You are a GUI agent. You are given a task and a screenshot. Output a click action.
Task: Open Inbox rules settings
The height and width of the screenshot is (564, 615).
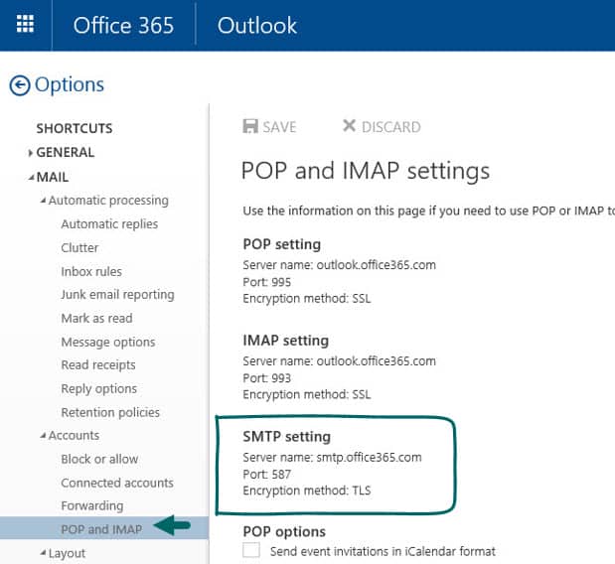(91, 271)
